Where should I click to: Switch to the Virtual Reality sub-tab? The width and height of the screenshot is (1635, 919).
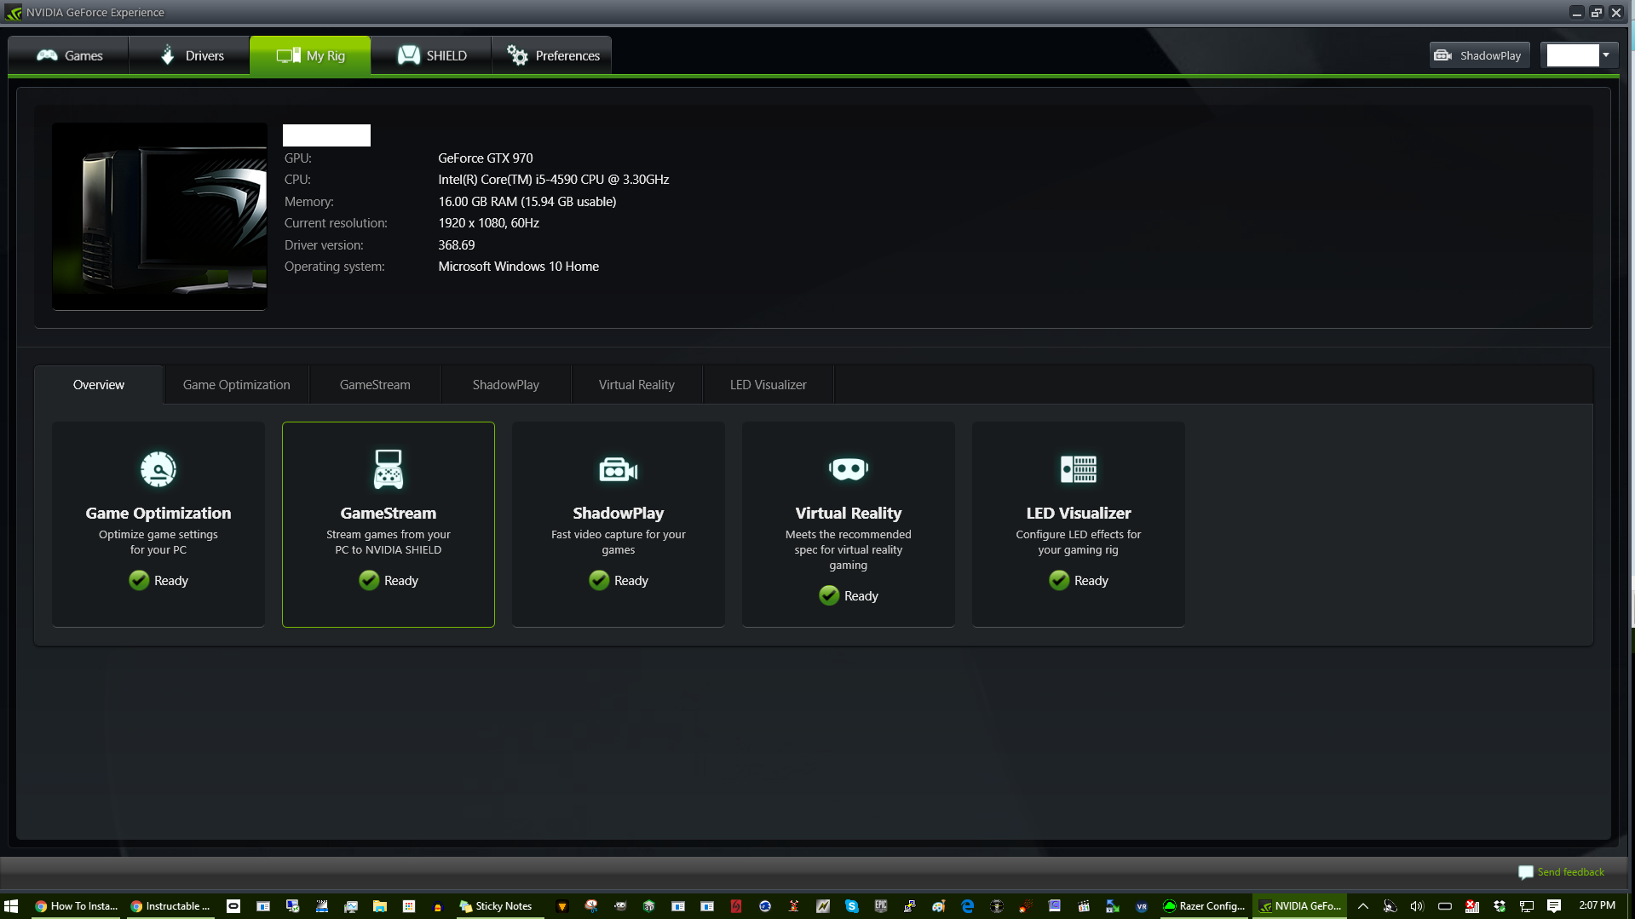point(636,385)
